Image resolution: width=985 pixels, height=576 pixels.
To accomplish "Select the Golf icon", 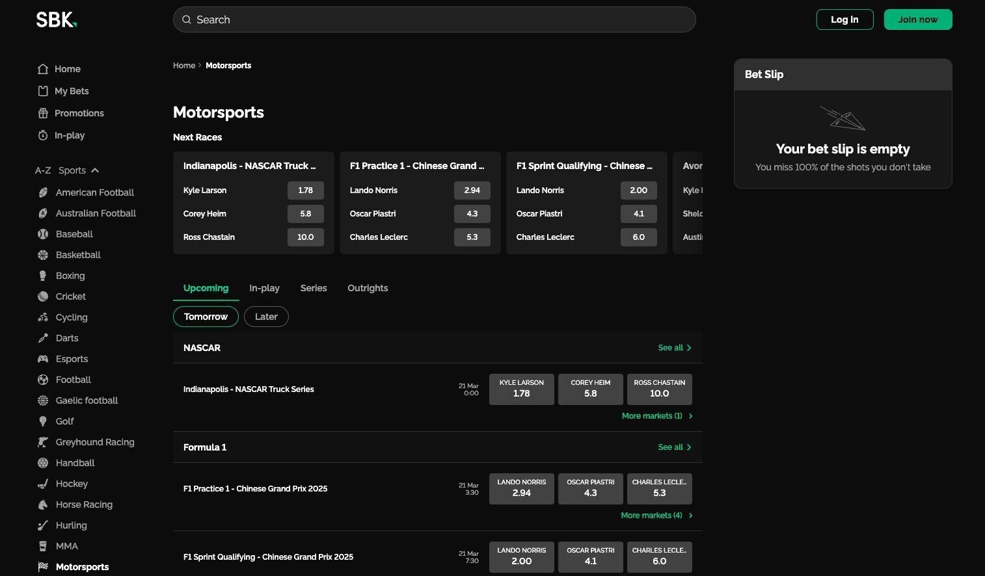I will 43,421.
